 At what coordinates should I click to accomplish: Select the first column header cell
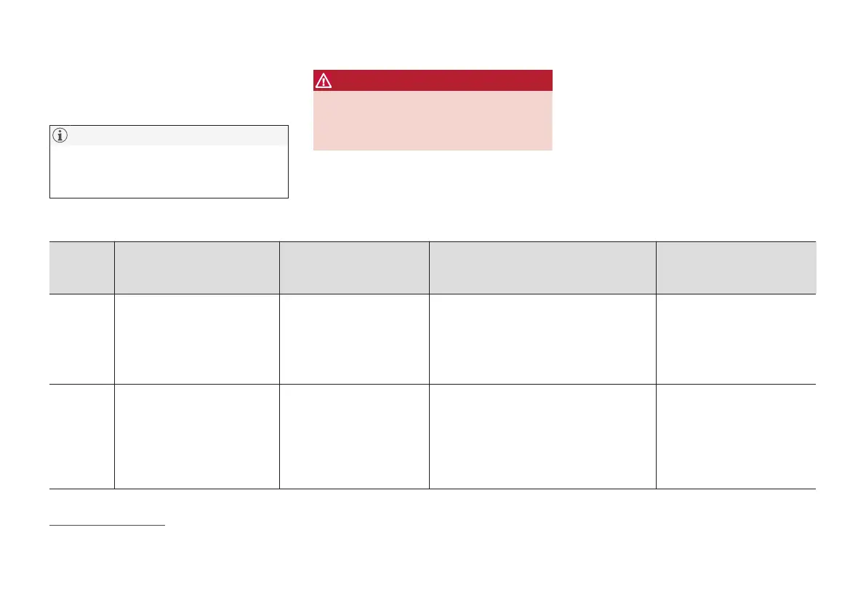coord(81,268)
